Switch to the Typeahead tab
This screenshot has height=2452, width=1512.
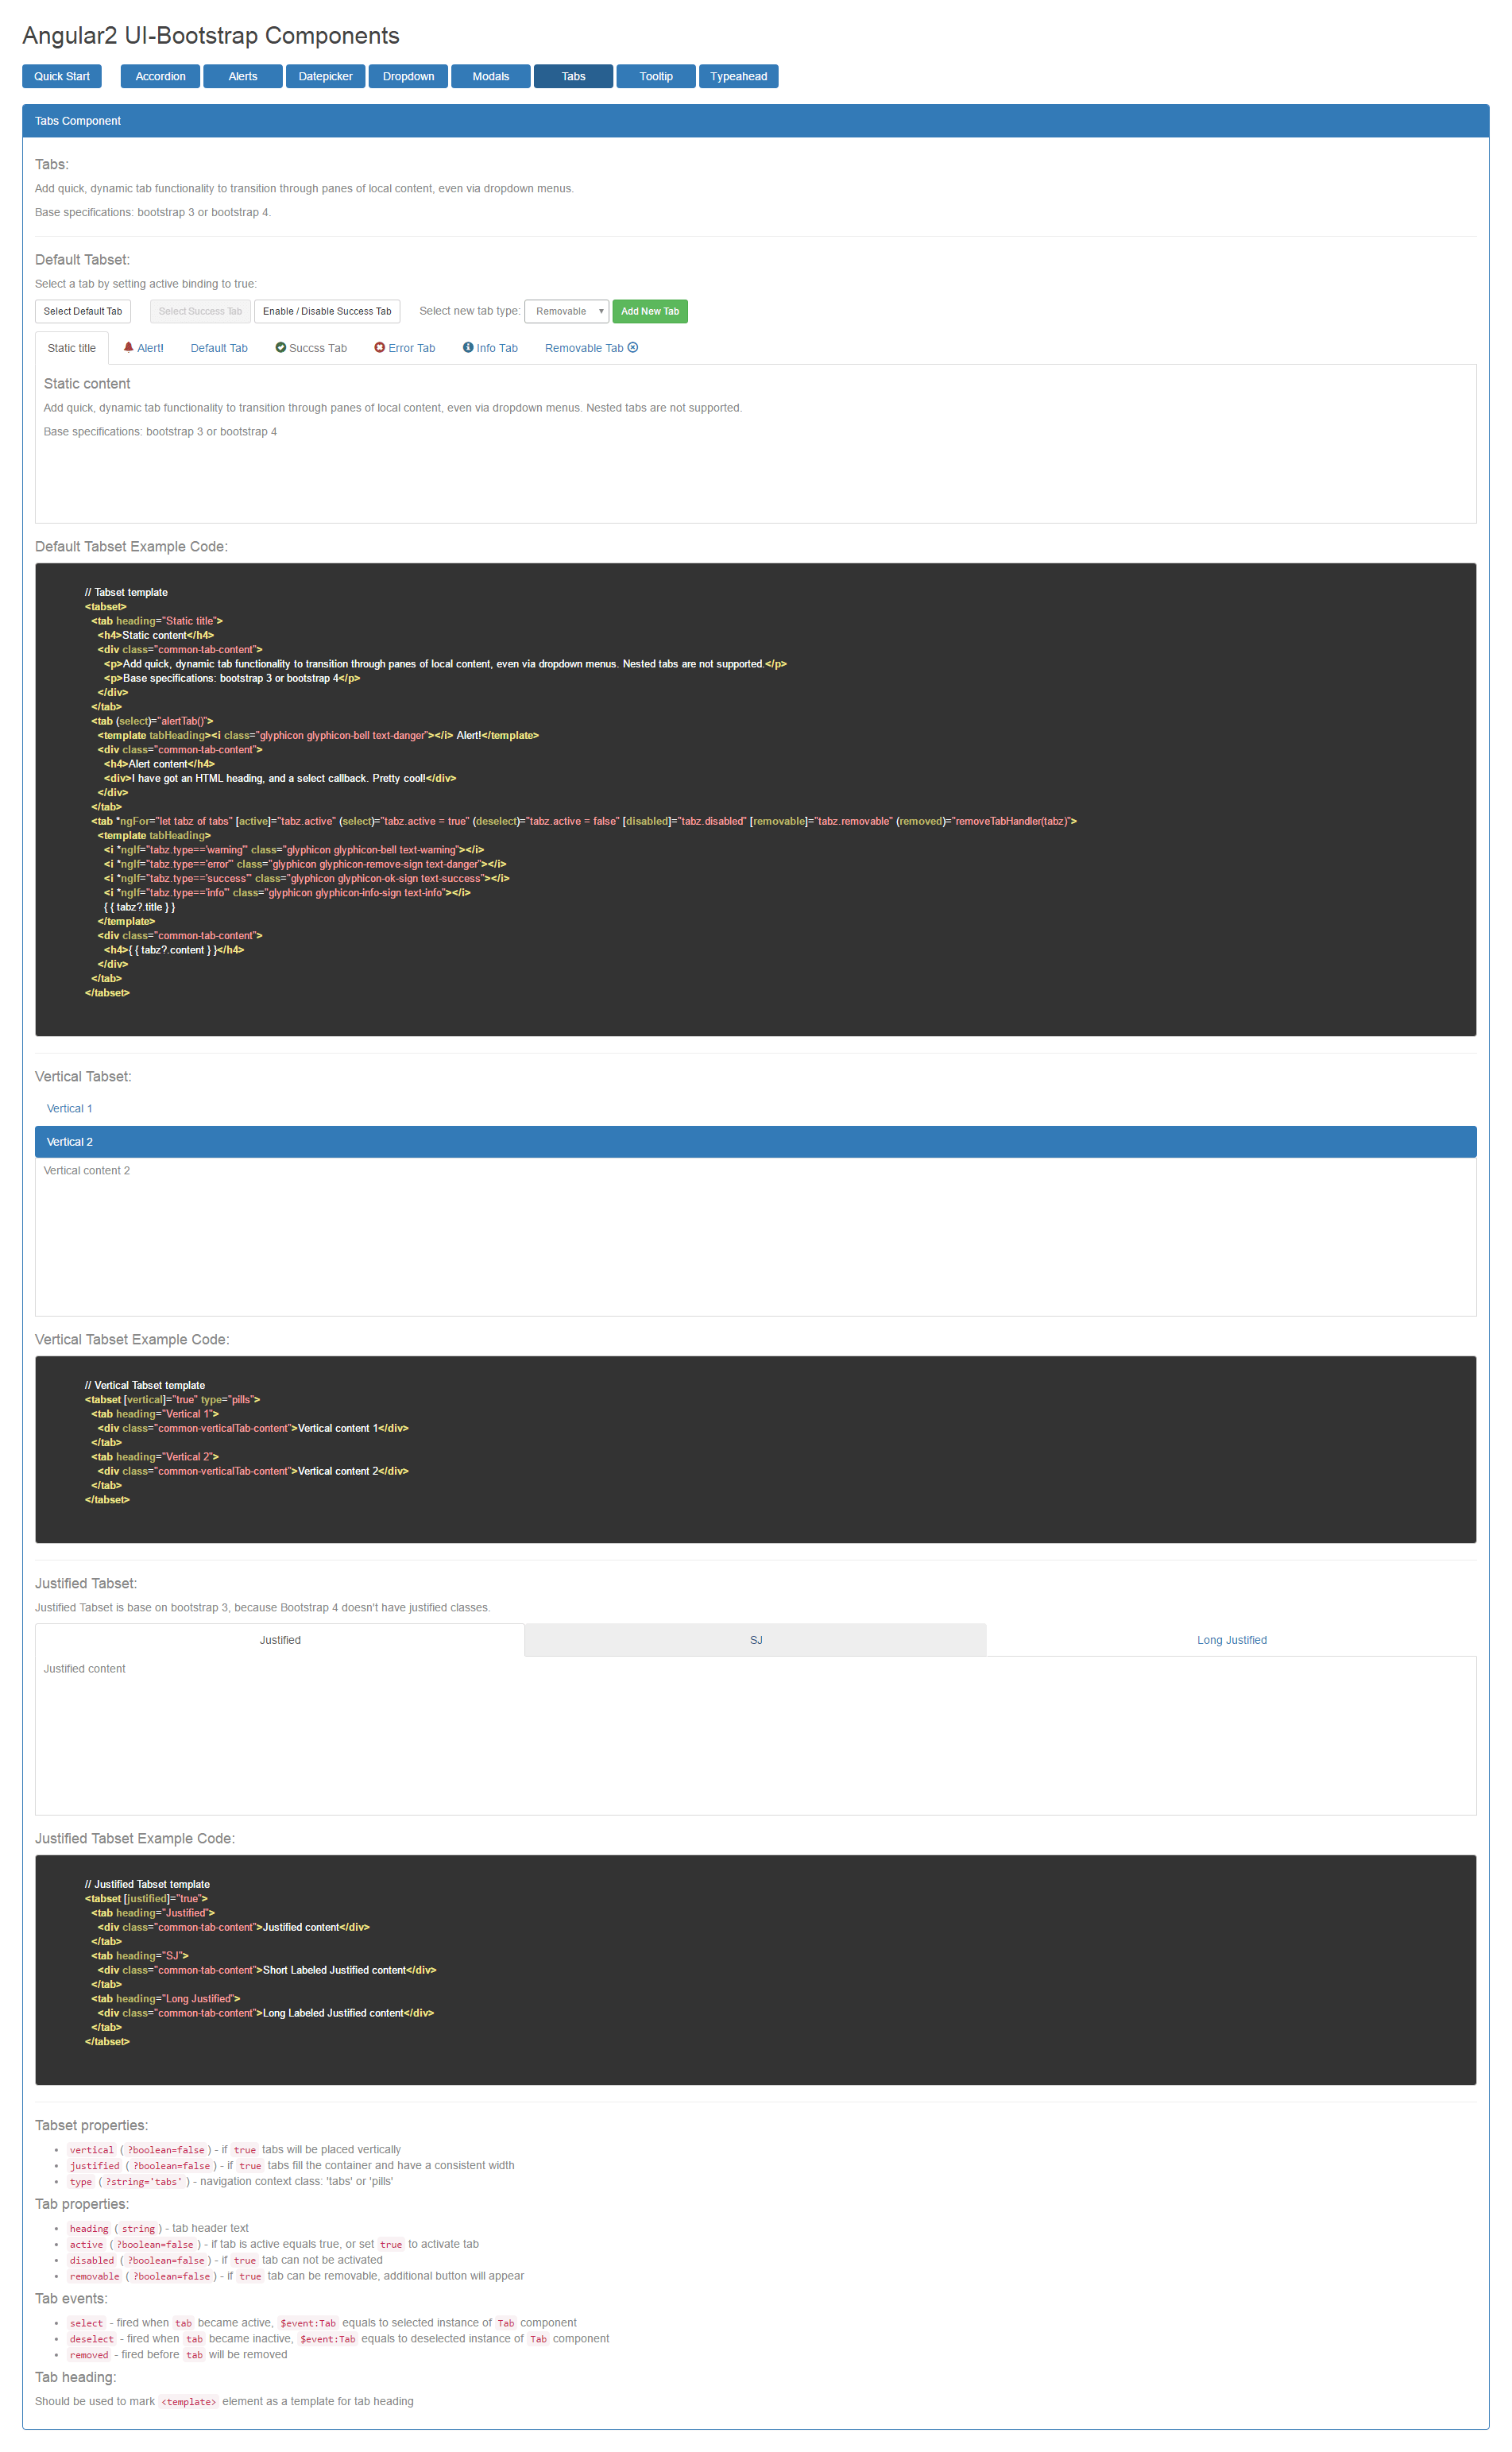738,76
